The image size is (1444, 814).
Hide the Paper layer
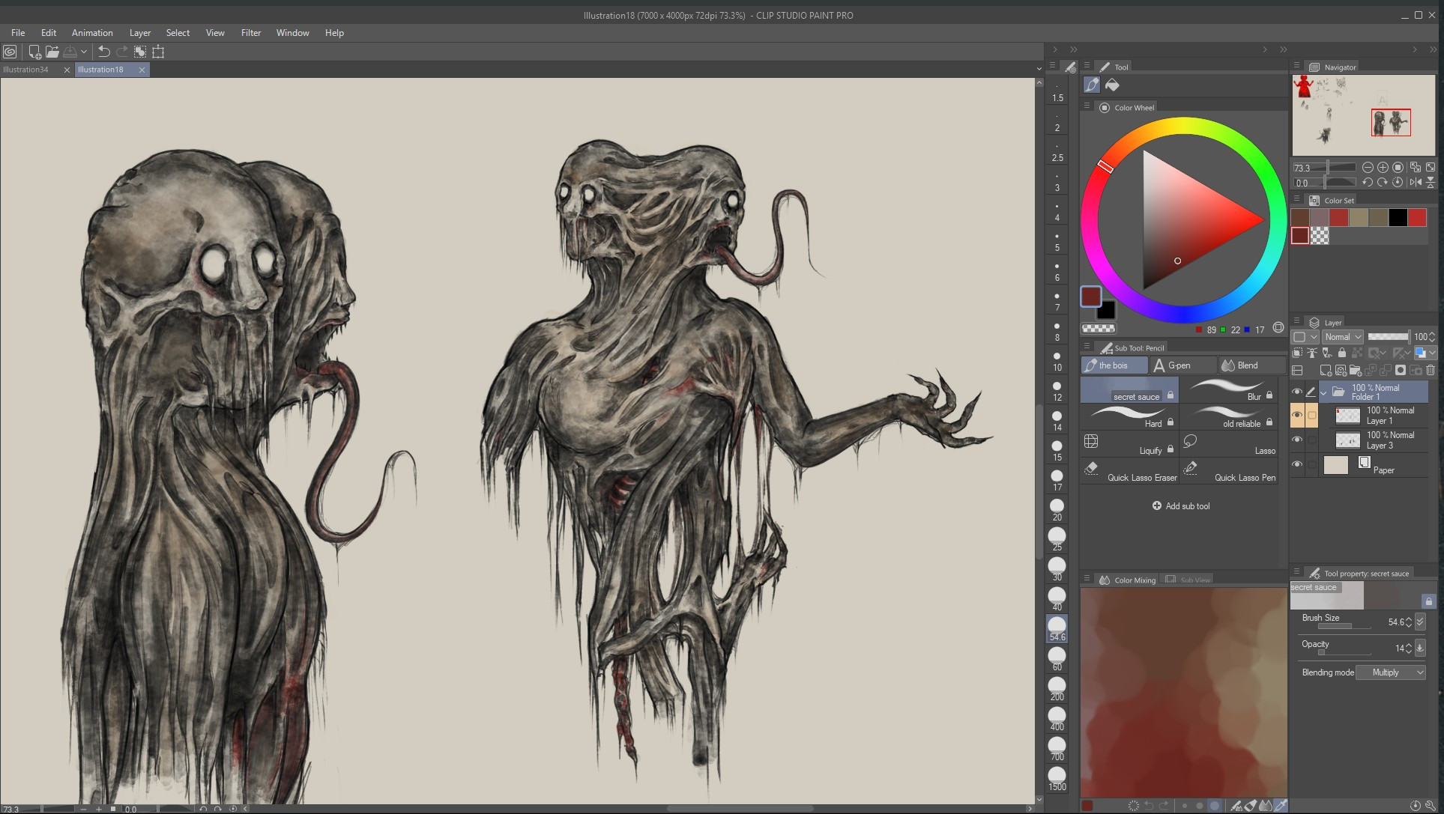tap(1296, 464)
